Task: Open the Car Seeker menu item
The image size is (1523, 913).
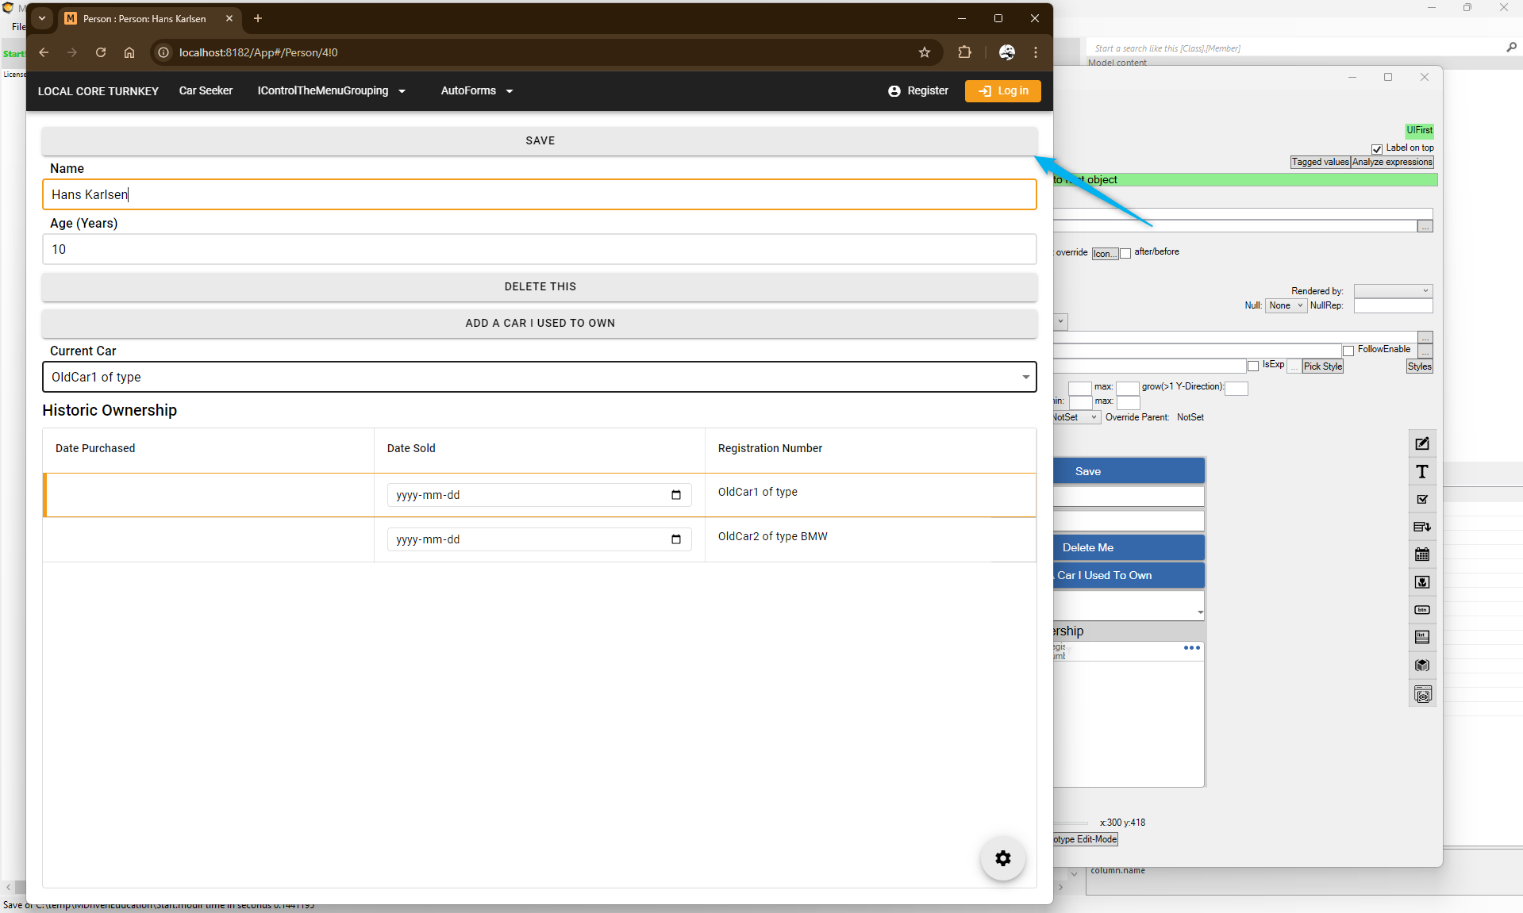Action: (x=206, y=91)
